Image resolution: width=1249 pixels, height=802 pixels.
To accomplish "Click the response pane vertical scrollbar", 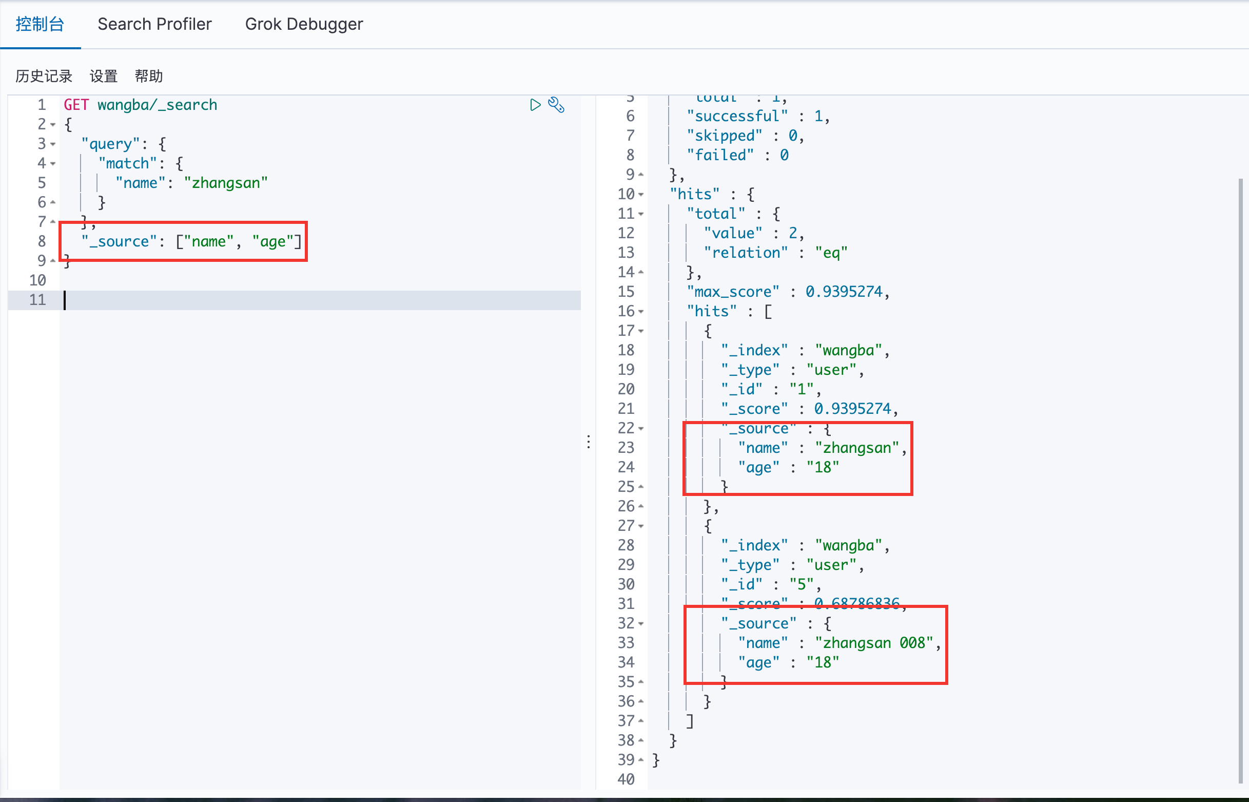I will click(1240, 479).
